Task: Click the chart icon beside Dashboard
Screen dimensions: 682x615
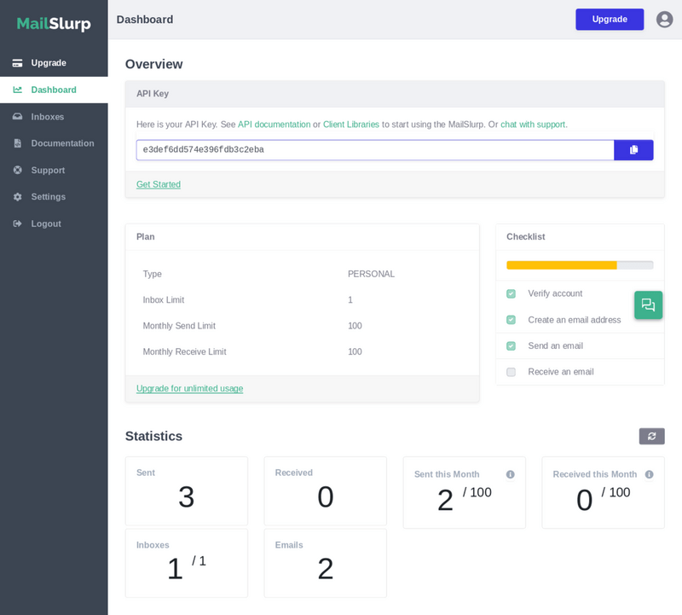Action: [x=17, y=90]
